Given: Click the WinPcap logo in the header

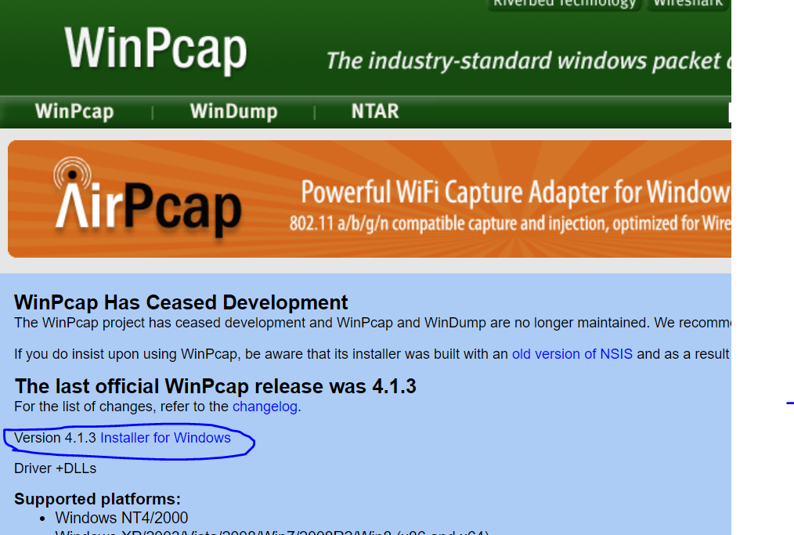Looking at the screenshot, I should (x=156, y=49).
